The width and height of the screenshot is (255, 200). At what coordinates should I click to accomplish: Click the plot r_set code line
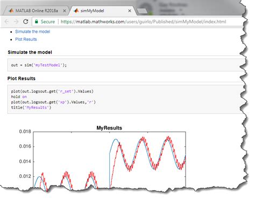pyautogui.click(x=52, y=91)
